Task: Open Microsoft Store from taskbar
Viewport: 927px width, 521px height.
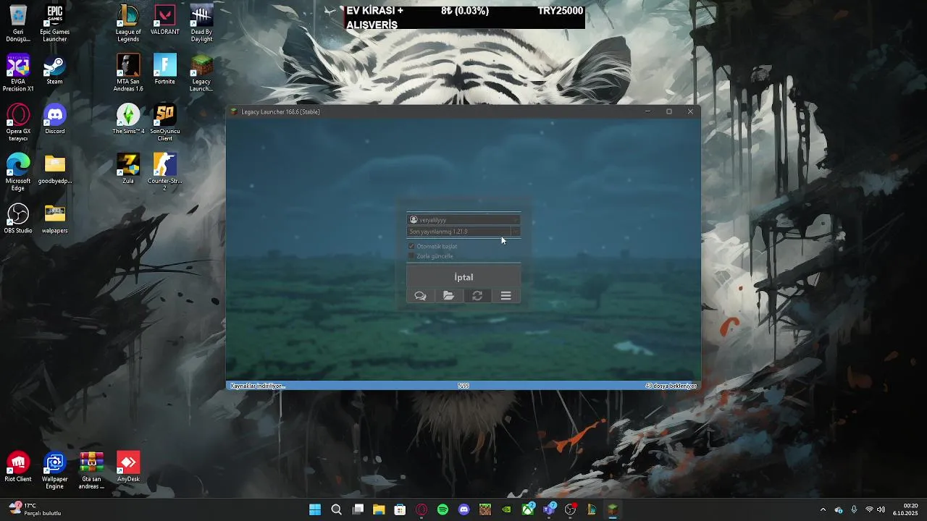Action: click(400, 509)
